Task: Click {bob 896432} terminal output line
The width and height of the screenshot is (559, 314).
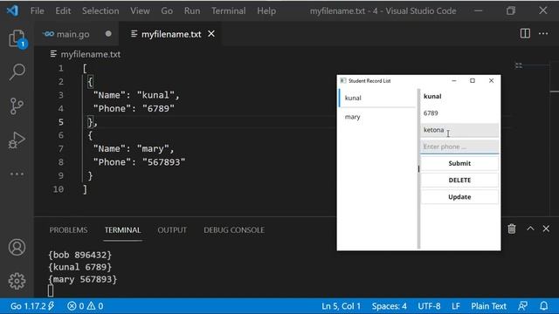Action: [x=79, y=255]
